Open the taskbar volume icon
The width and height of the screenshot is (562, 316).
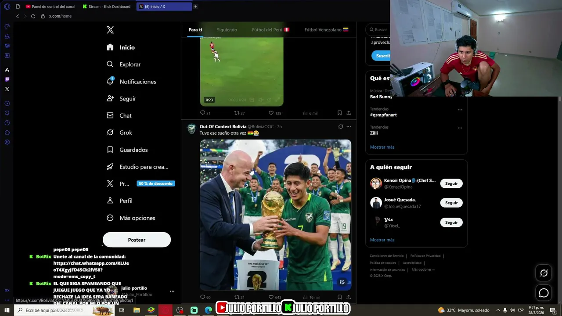[512, 310]
